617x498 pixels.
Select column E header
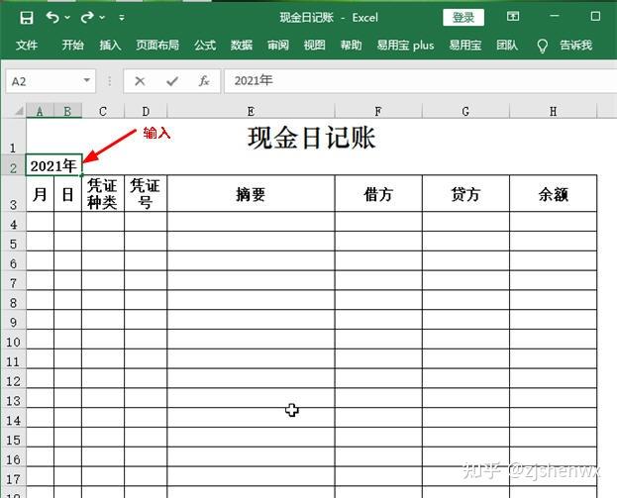point(251,111)
